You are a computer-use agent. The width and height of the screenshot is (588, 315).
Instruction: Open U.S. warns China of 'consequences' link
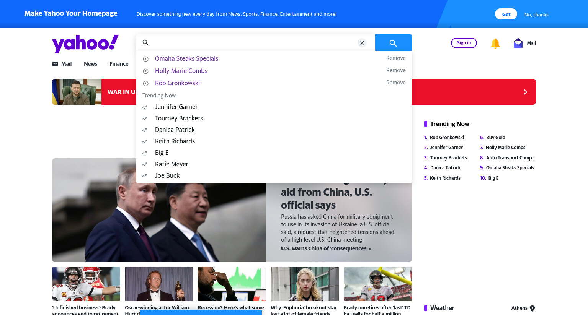[326, 248]
